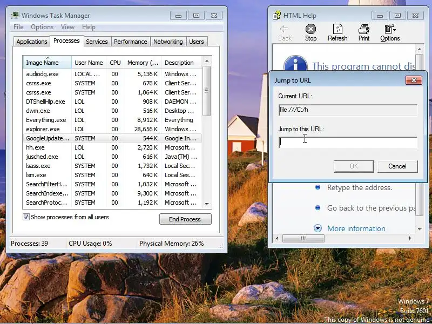Viewport: 432px width, 324px height.
Task: Click HTML Help vertical scroll up arrow
Action: [420, 49]
